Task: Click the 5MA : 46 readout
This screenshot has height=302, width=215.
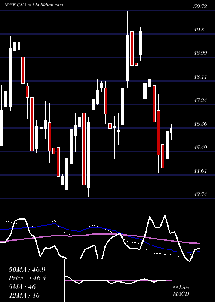Action: [x=22, y=287]
